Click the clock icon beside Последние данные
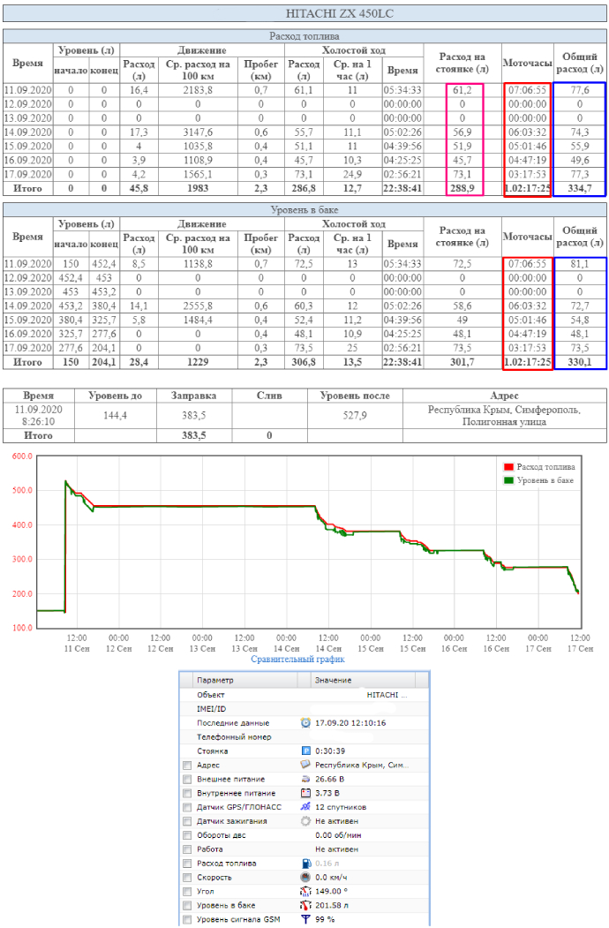This screenshot has width=609, height=928. click(x=305, y=722)
